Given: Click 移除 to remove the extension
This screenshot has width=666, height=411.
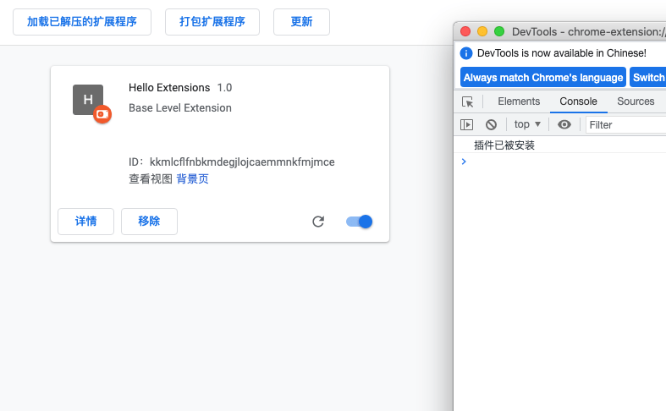Looking at the screenshot, I should coord(149,222).
